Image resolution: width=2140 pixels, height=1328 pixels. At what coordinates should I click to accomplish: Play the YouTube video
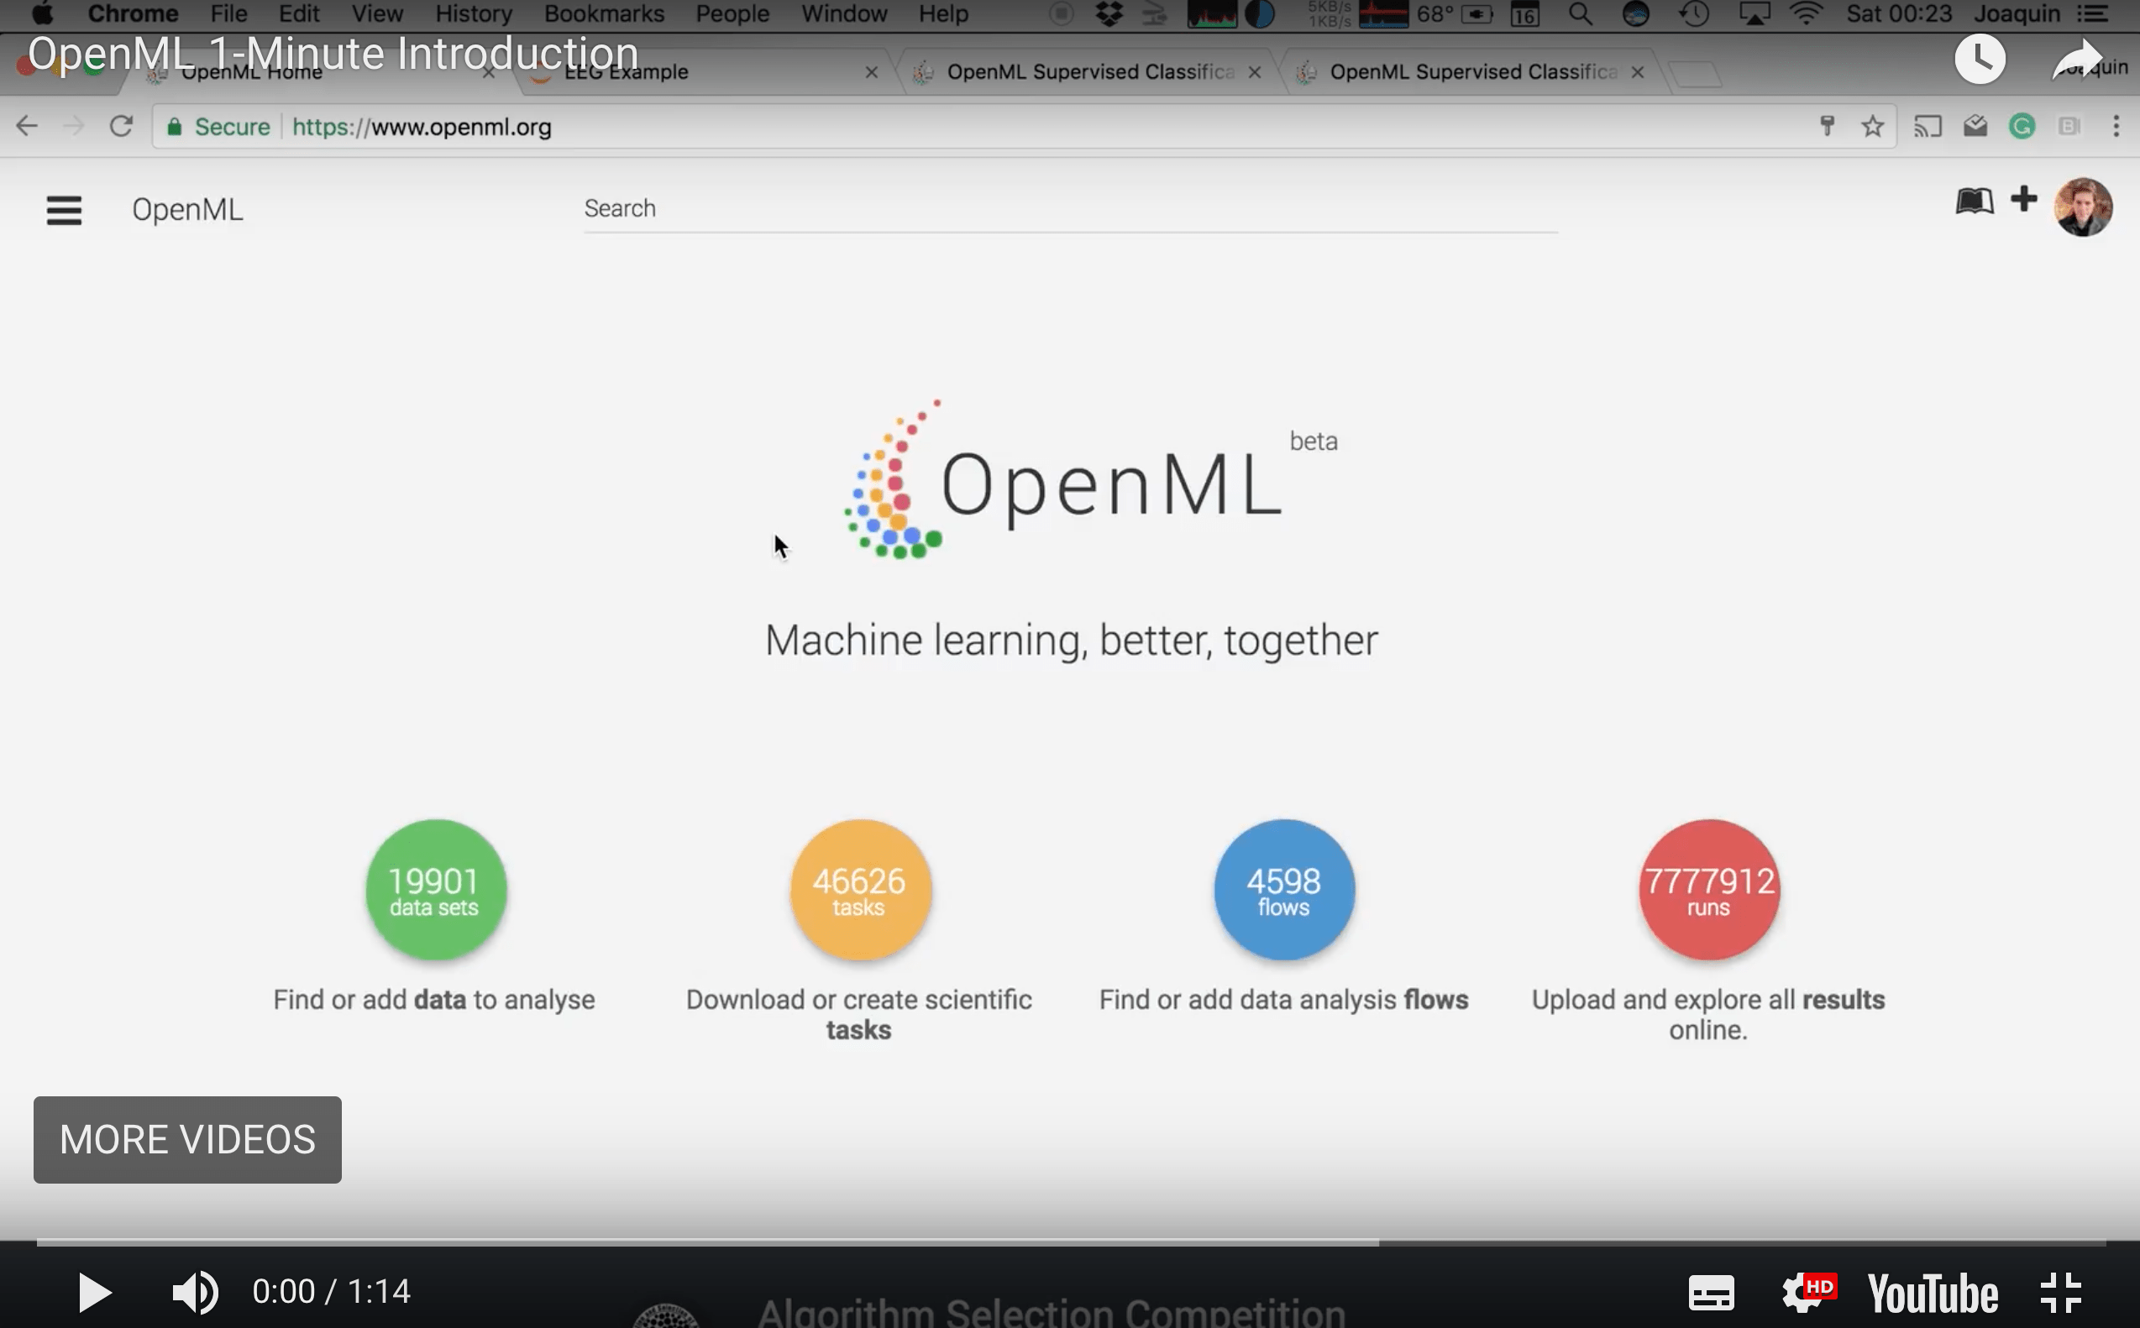click(94, 1292)
